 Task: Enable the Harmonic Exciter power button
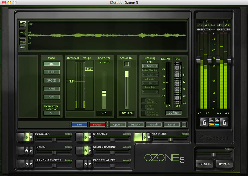click(26, 164)
